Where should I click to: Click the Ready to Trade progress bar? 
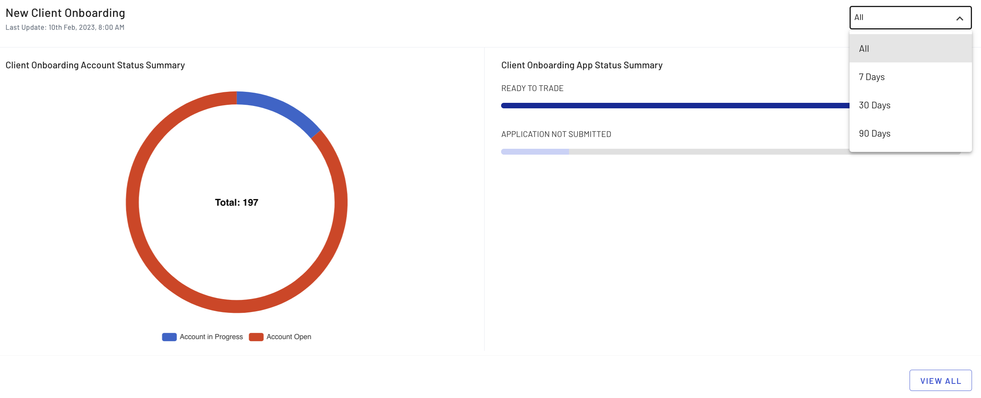pyautogui.click(x=675, y=106)
